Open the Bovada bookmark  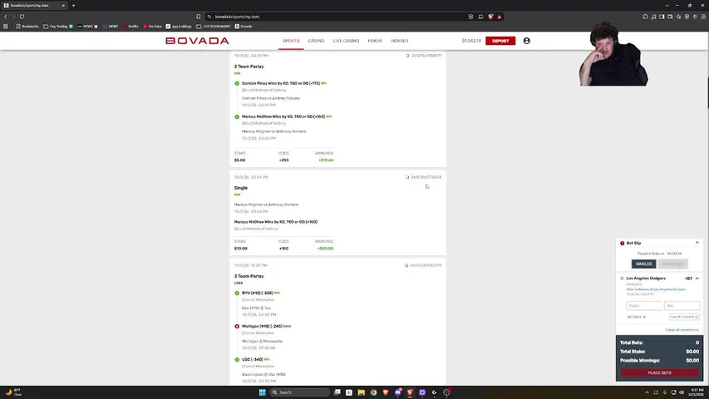coord(244,27)
